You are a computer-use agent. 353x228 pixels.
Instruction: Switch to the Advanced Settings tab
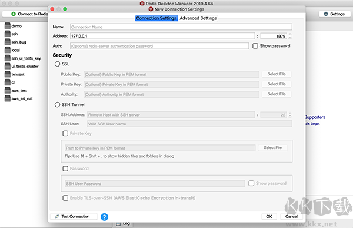tap(198, 18)
